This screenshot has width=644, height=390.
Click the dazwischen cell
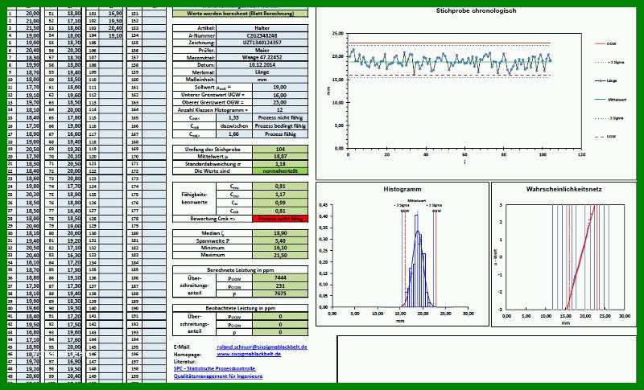click(234, 126)
